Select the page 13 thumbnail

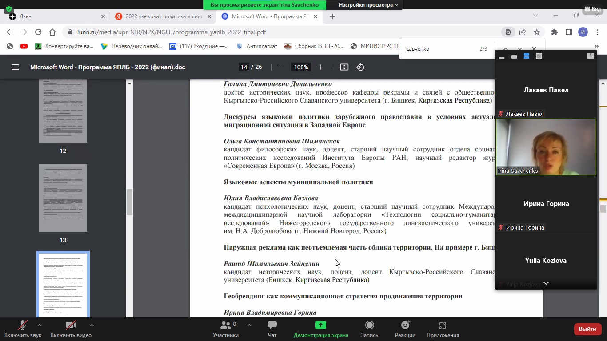(63, 198)
